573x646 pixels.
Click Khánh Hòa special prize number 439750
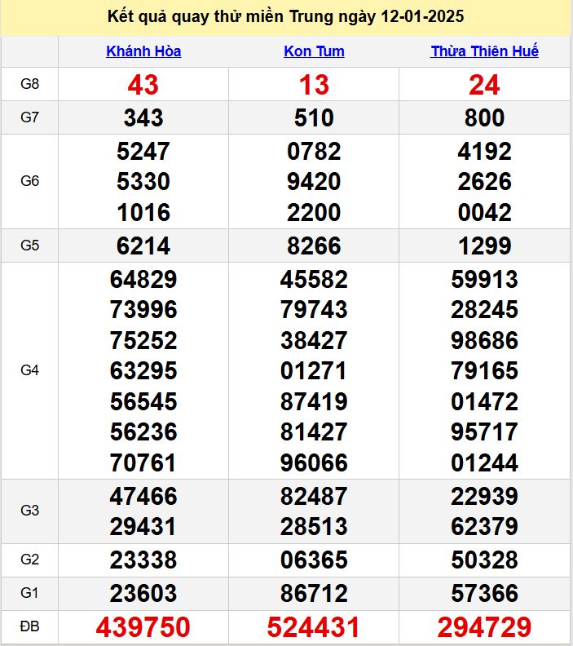click(x=143, y=627)
